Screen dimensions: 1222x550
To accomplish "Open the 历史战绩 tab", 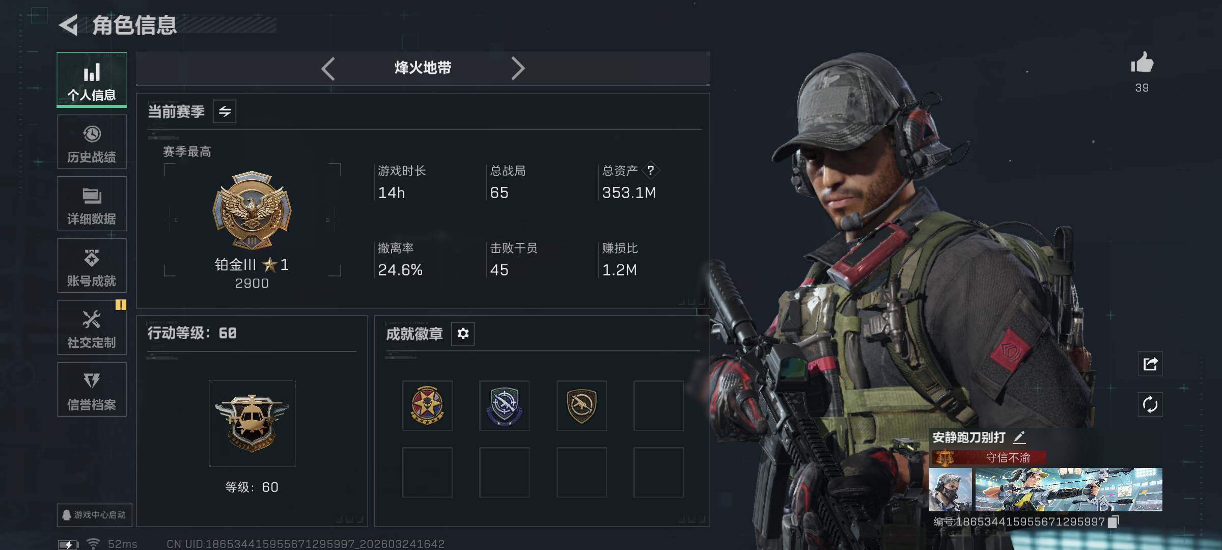I will [92, 142].
